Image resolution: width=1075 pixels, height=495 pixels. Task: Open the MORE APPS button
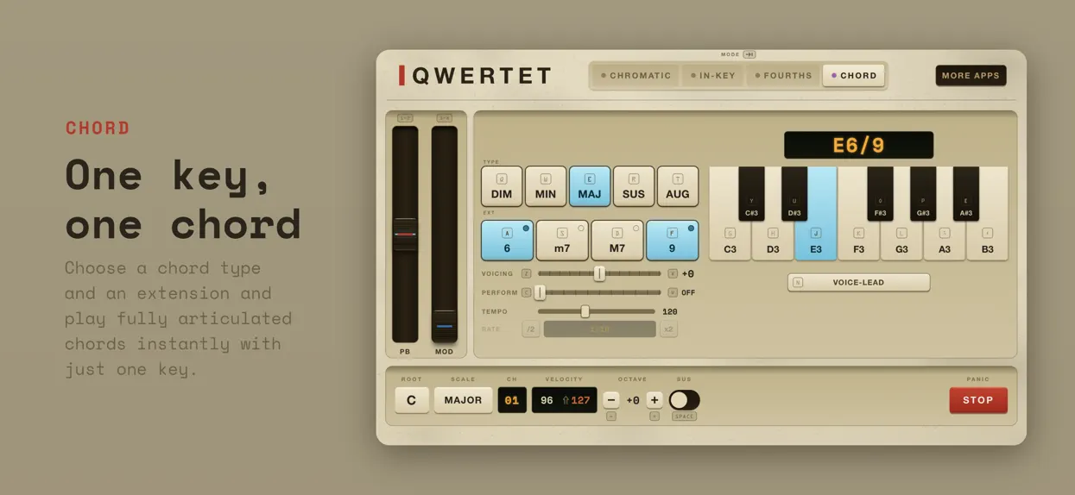971,76
